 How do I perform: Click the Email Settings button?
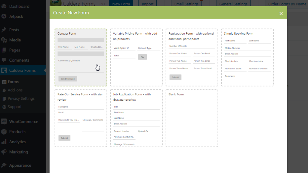(186, 4)
